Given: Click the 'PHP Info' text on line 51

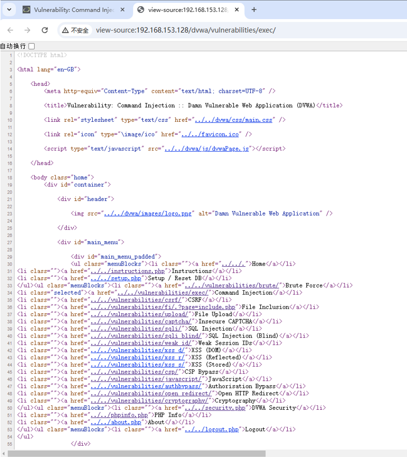Looking at the screenshot, I should pyautogui.click(x=168, y=415).
